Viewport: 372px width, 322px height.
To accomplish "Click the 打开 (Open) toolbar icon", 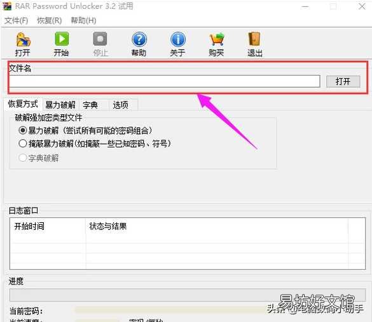I will point(23,44).
